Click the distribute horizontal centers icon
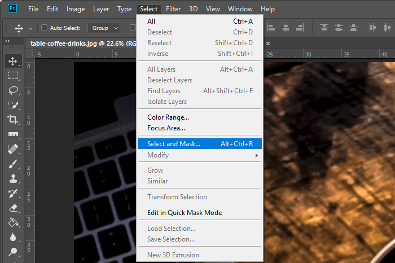Image resolution: width=395 pixels, height=263 pixels. tap(387, 28)
